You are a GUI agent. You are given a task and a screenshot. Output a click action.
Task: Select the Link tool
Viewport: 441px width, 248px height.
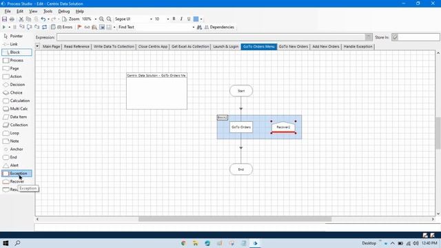[17, 44]
